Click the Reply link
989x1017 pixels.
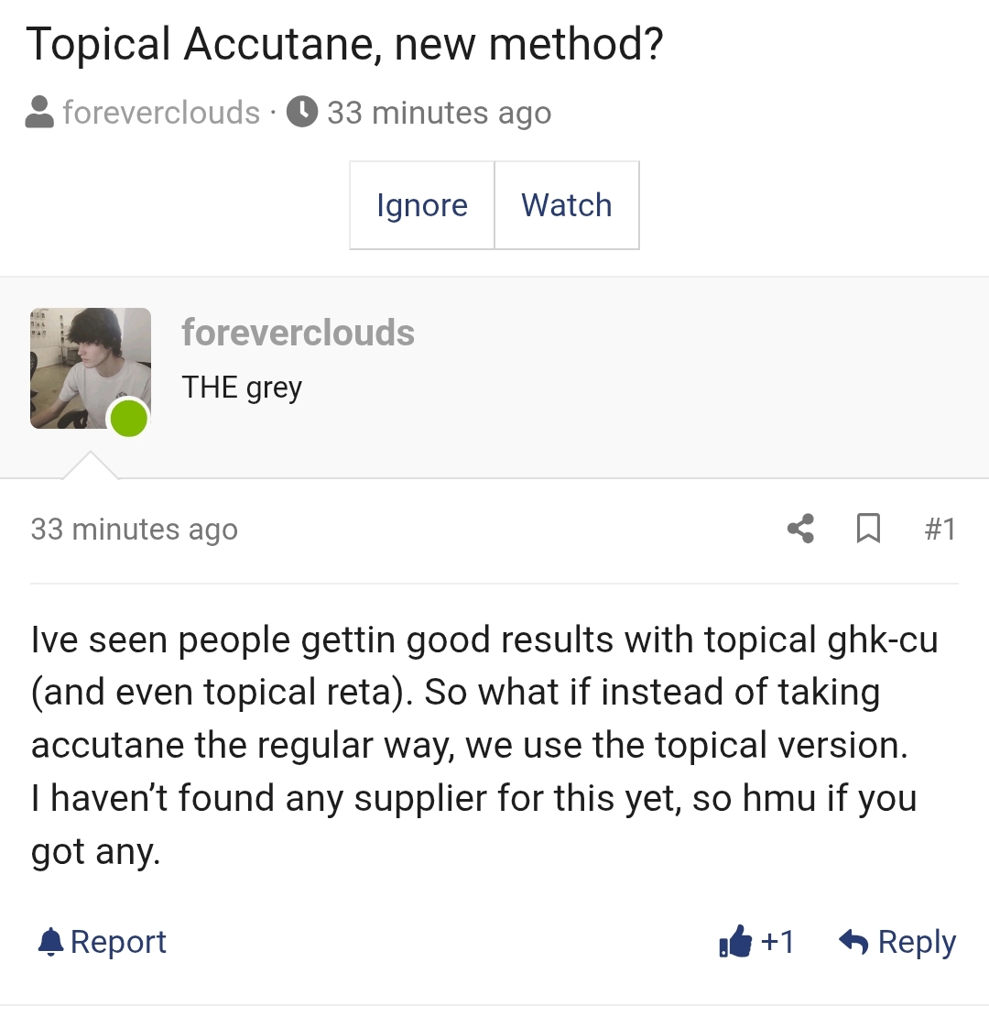[917, 942]
